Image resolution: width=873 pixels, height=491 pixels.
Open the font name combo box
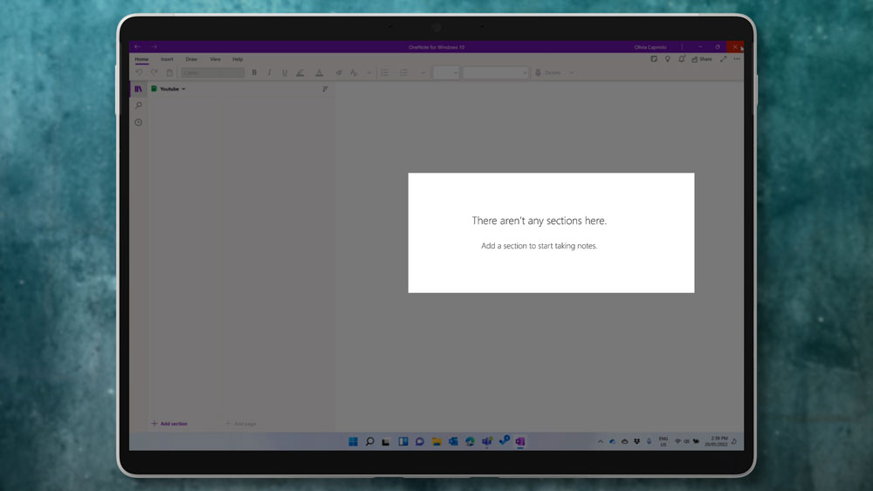(x=212, y=73)
